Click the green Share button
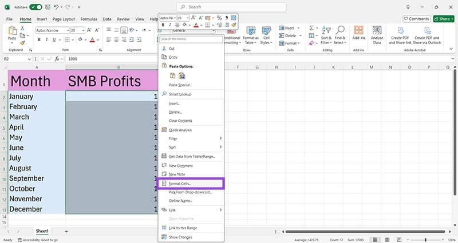 pos(444,19)
